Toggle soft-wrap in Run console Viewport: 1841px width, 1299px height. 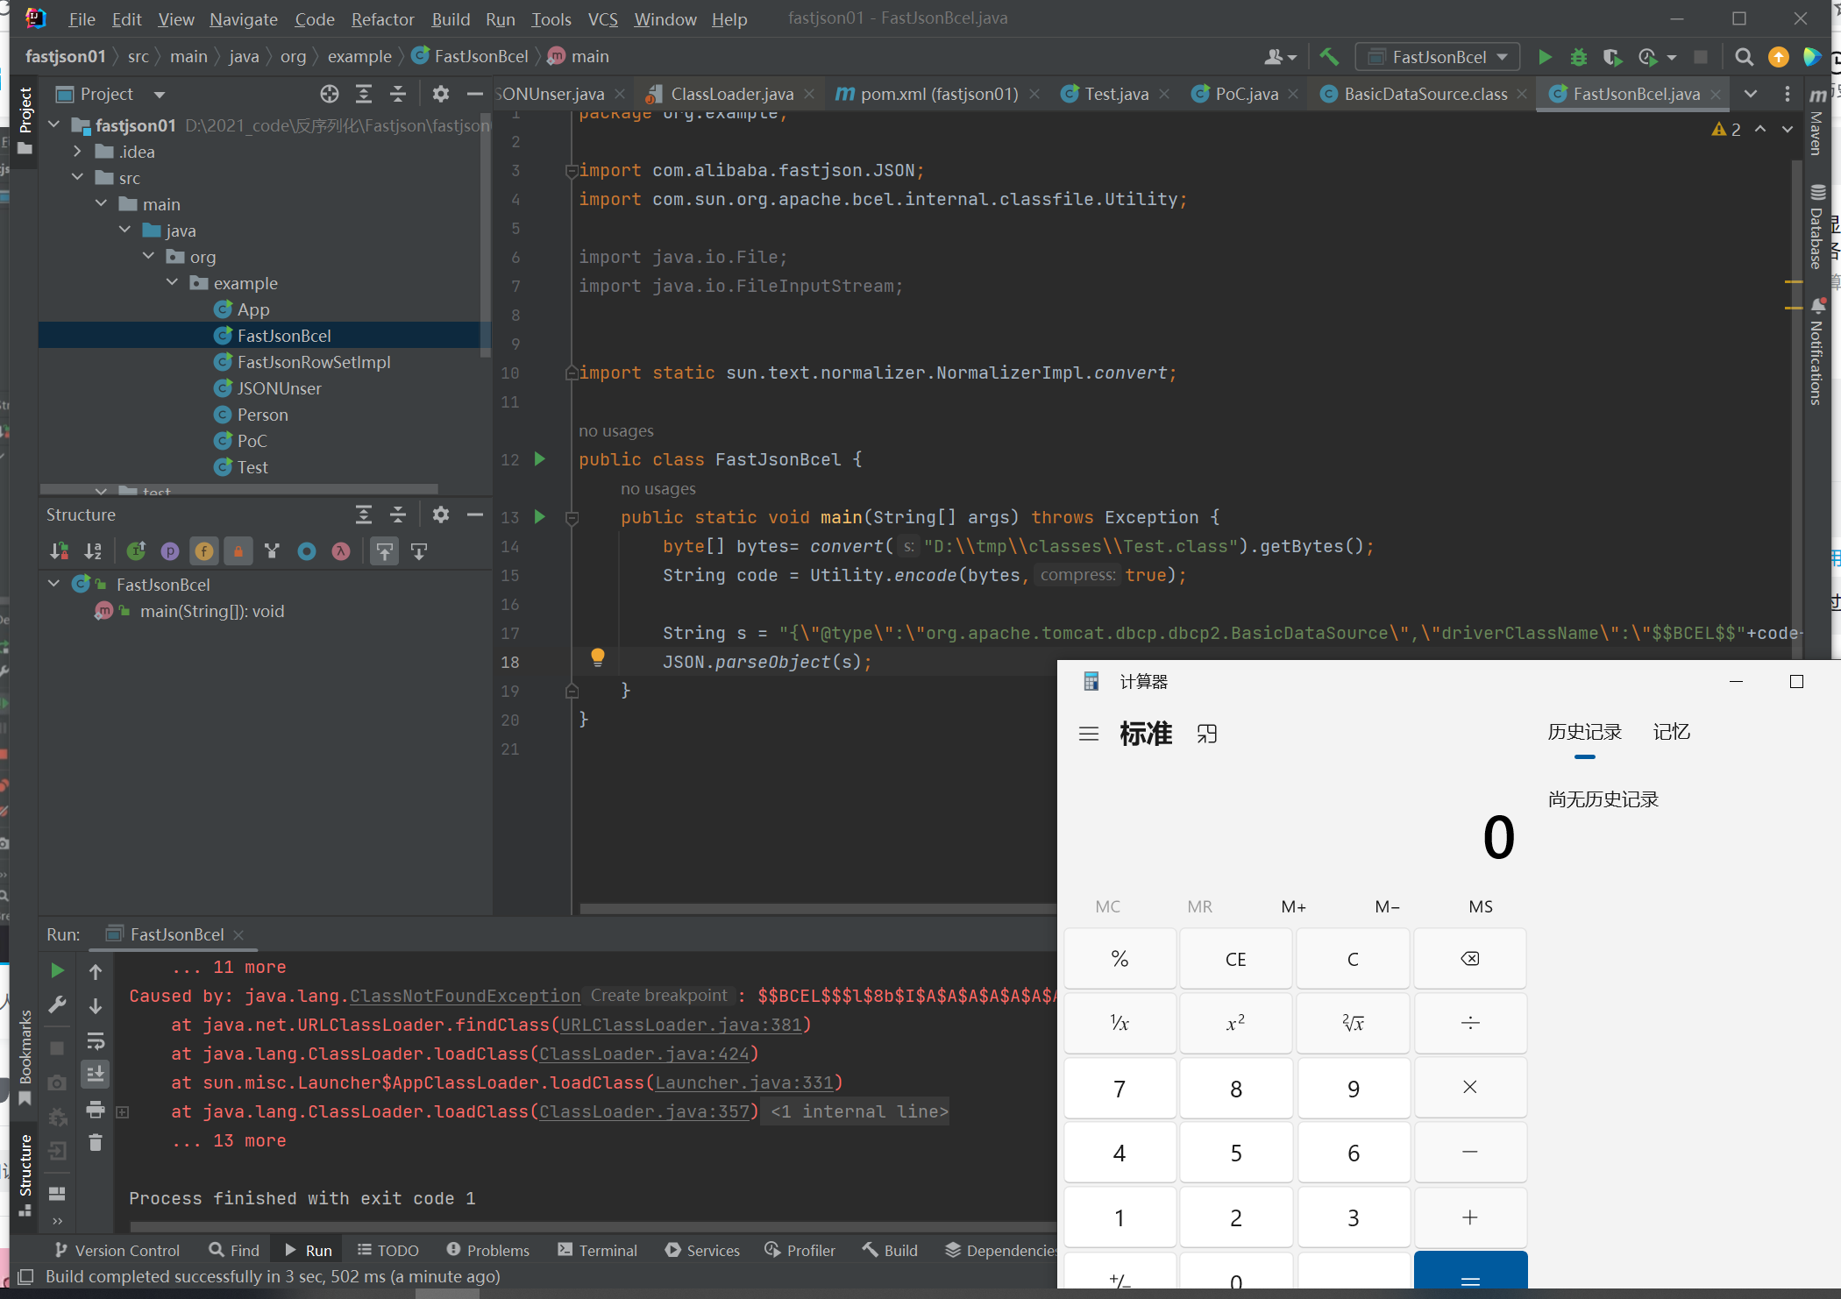[96, 1040]
